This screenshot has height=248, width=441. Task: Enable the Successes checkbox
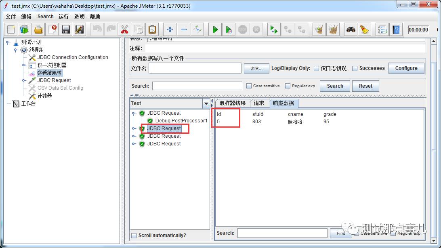click(x=355, y=68)
